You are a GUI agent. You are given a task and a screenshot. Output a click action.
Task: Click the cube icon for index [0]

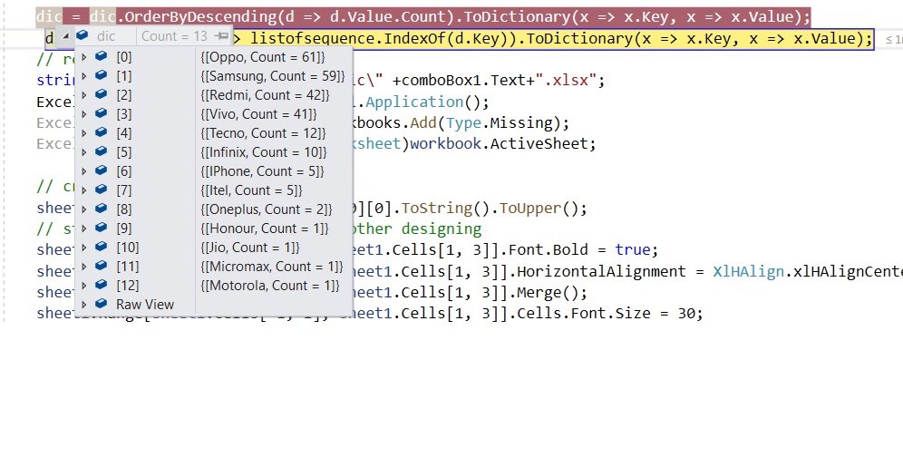[x=102, y=56]
